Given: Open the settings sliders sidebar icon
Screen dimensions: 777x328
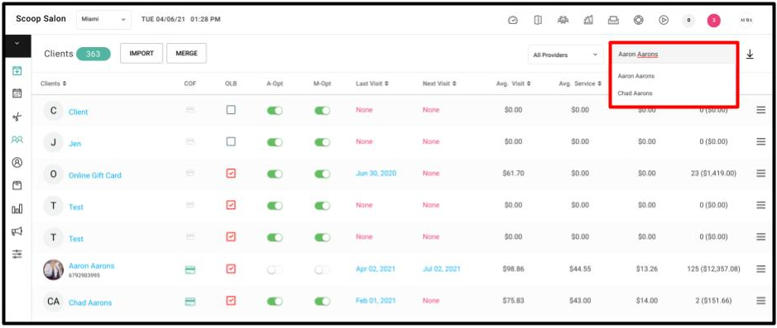Looking at the screenshot, I should pyautogui.click(x=17, y=254).
